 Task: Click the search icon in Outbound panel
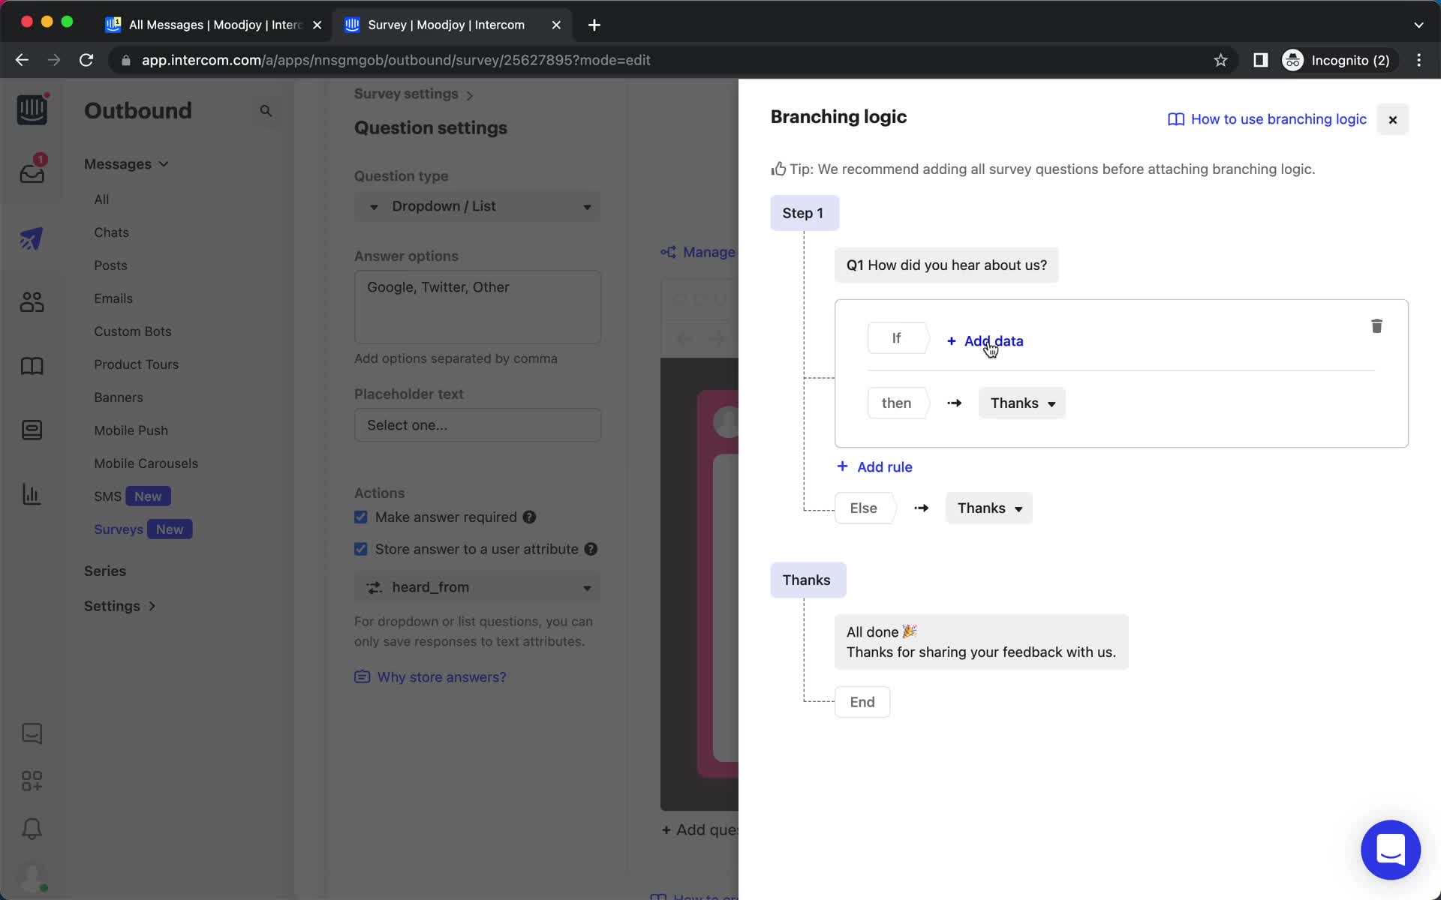pos(266,111)
